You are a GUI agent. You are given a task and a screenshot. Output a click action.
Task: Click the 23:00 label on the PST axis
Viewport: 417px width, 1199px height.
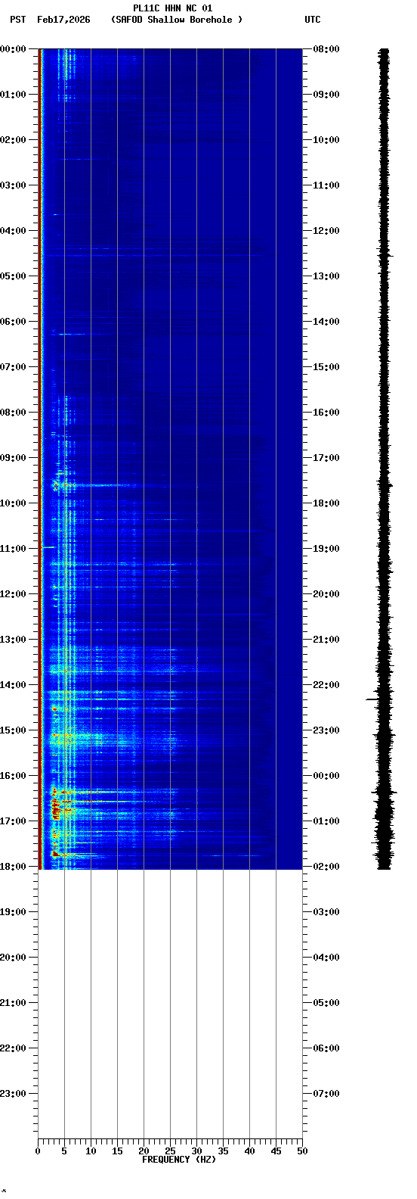pyautogui.click(x=14, y=1094)
